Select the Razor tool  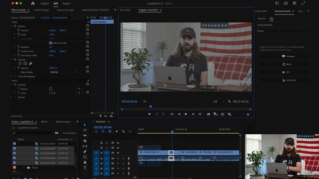click(x=85, y=141)
